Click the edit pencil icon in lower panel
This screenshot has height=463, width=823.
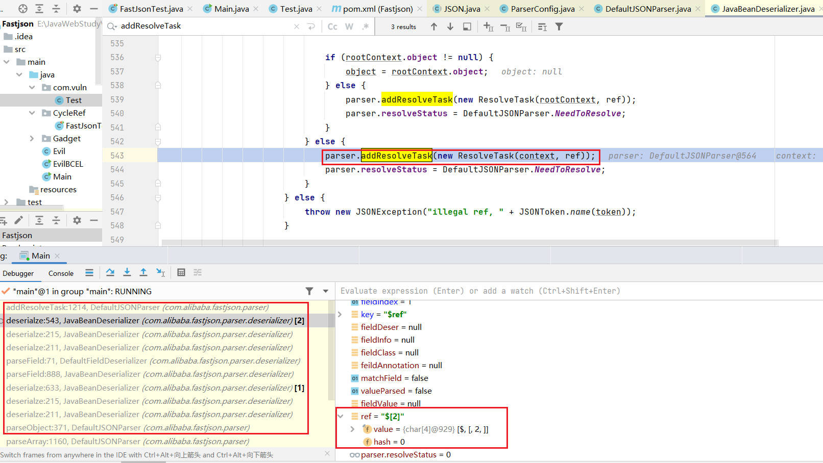tap(18, 220)
